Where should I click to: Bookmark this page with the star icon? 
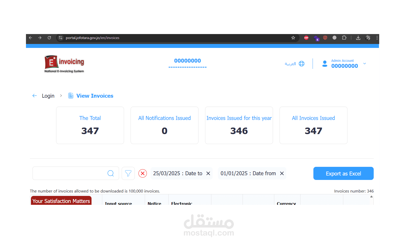293,38
